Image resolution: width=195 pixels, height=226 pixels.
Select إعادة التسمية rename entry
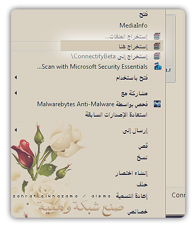(132, 196)
